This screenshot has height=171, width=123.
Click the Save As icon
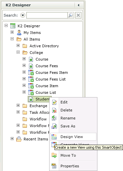pos(54,126)
